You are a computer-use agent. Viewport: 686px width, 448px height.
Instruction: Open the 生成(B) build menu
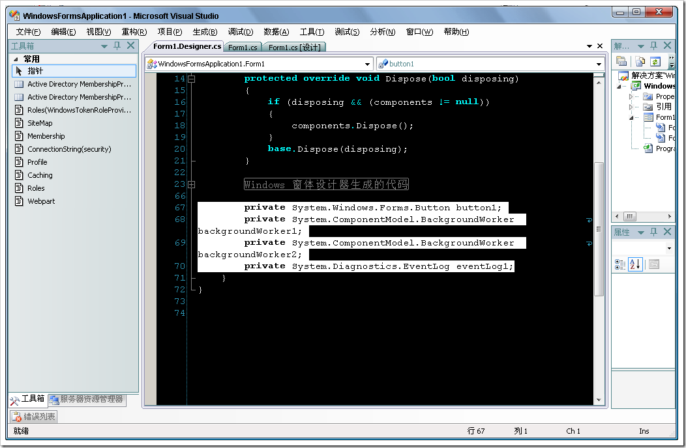click(x=205, y=32)
